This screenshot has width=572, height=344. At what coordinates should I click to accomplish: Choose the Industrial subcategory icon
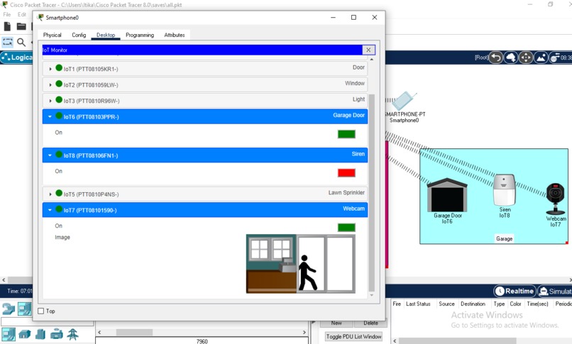click(x=57, y=334)
